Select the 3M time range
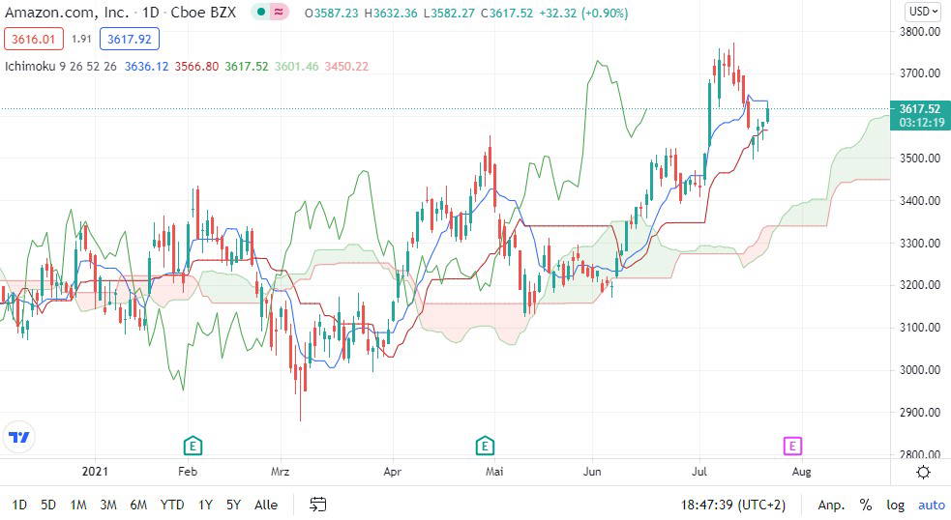The image size is (951, 520). [x=108, y=505]
